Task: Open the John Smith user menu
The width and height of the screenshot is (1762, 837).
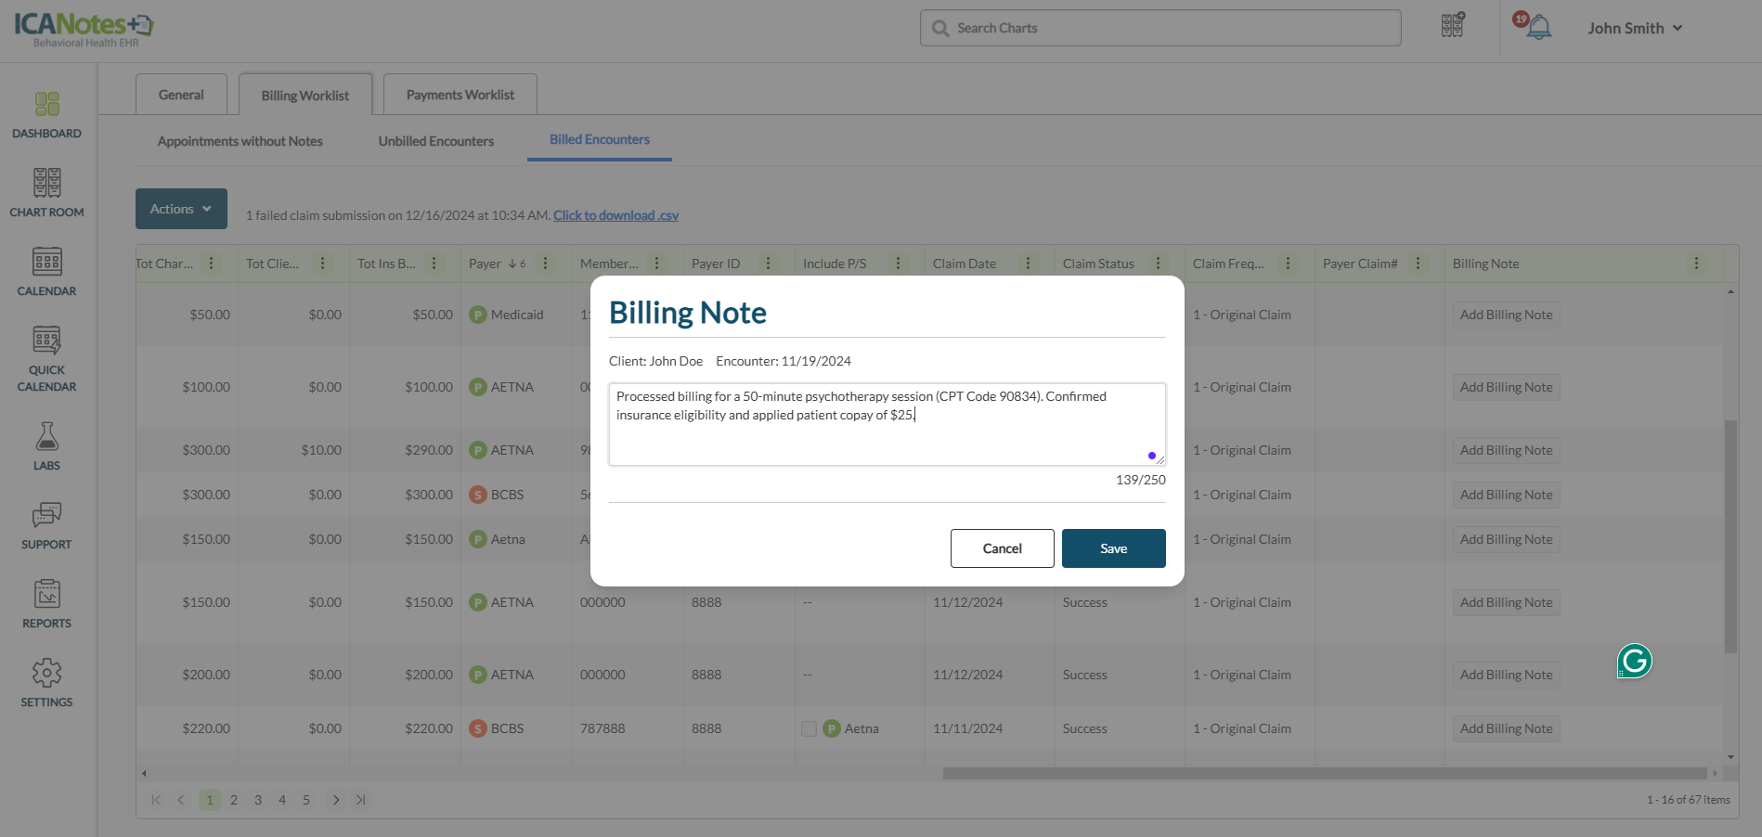Action: 1634,28
